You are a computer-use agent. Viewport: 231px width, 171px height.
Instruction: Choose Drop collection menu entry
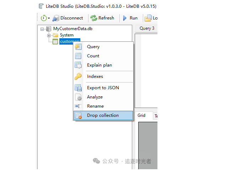point(103,115)
